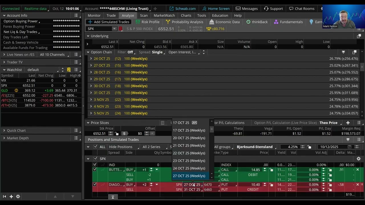Image resolution: width=365 pixels, height=205 pixels.
Task: Open Watchlist panel menu icon
Action: tap(76, 69)
